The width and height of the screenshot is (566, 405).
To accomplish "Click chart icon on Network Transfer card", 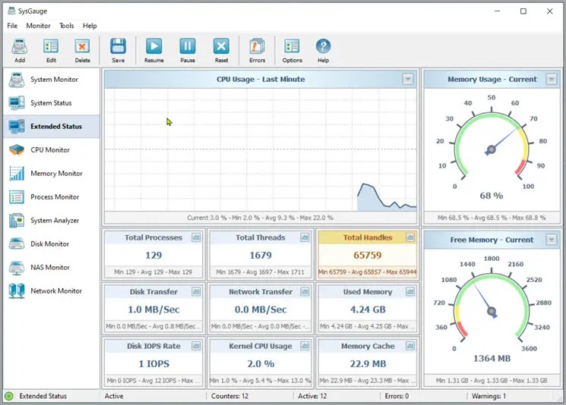I will (x=305, y=291).
